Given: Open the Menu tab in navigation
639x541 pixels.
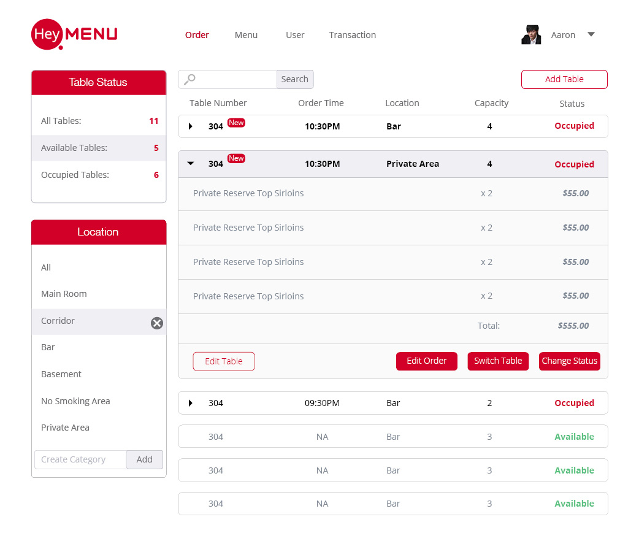Looking at the screenshot, I should coord(246,35).
